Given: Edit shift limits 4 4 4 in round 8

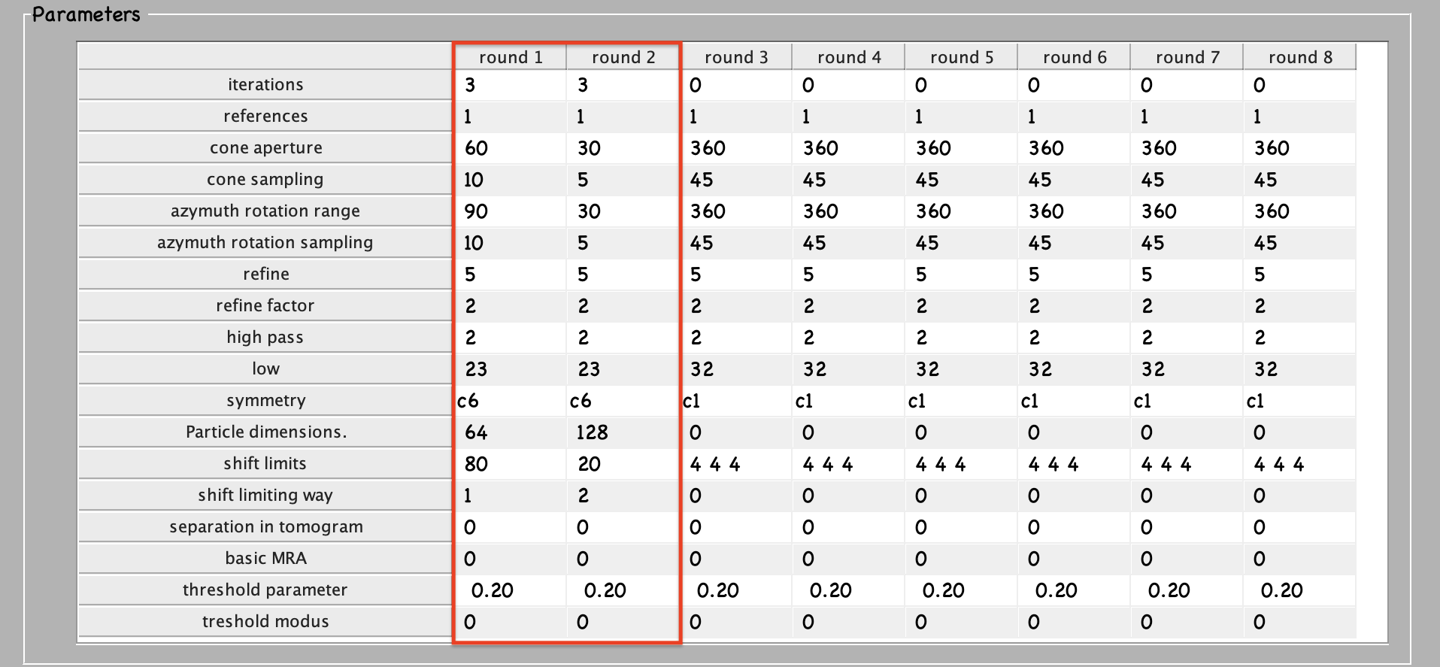Looking at the screenshot, I should click(x=1300, y=464).
